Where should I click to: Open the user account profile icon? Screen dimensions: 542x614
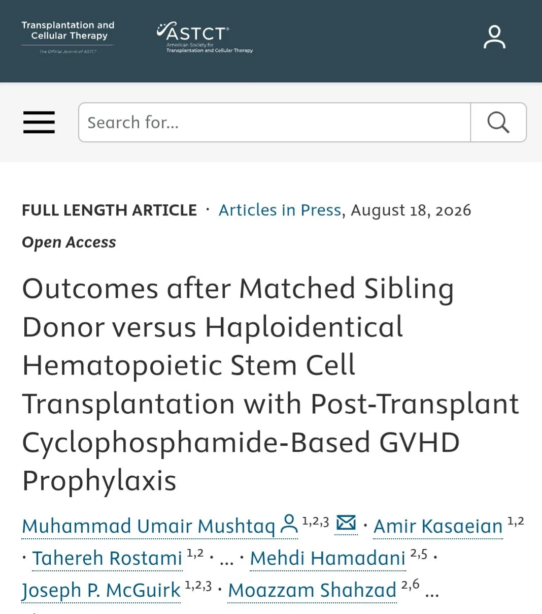[x=494, y=37]
